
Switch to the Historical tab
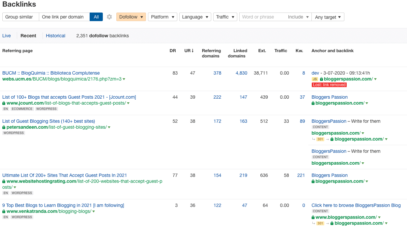point(55,36)
